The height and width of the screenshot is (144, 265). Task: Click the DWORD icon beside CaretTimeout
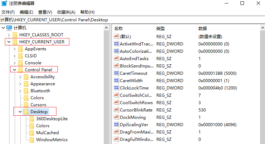click(116, 73)
